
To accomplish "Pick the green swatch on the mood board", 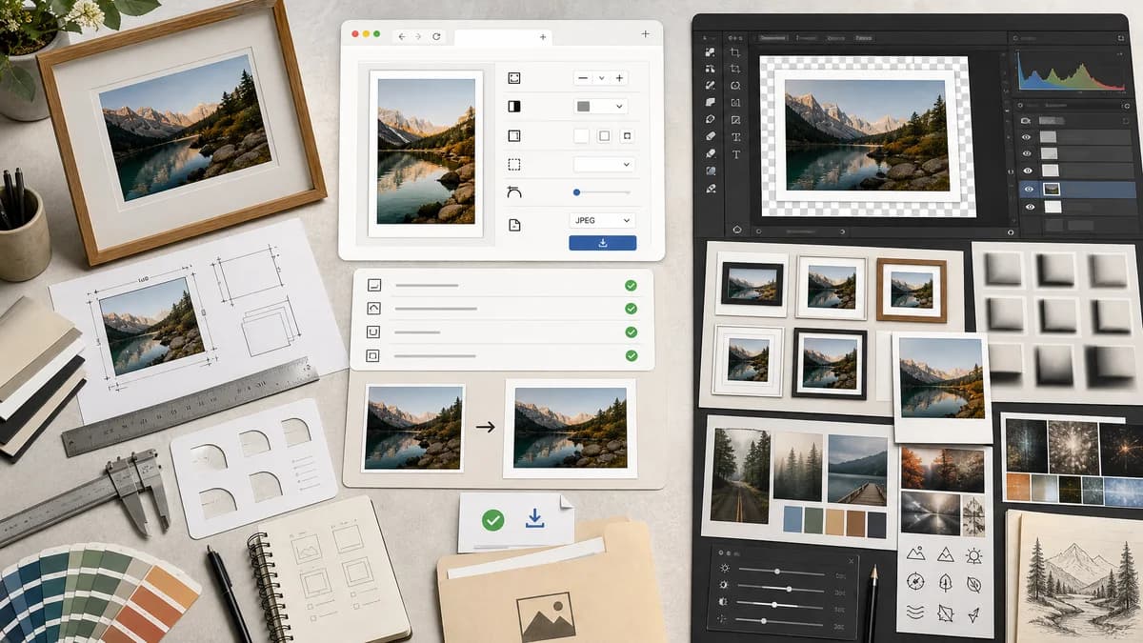I will pos(813,520).
